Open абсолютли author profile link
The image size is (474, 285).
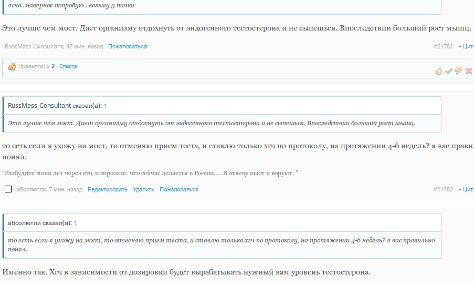(31, 189)
